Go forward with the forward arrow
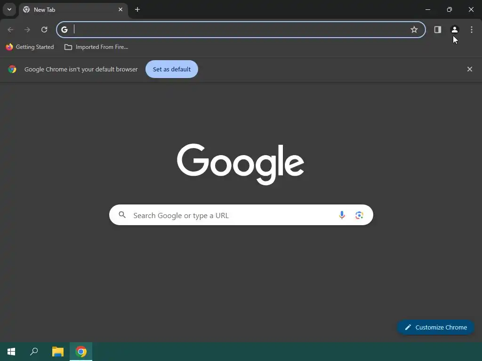 (27, 30)
